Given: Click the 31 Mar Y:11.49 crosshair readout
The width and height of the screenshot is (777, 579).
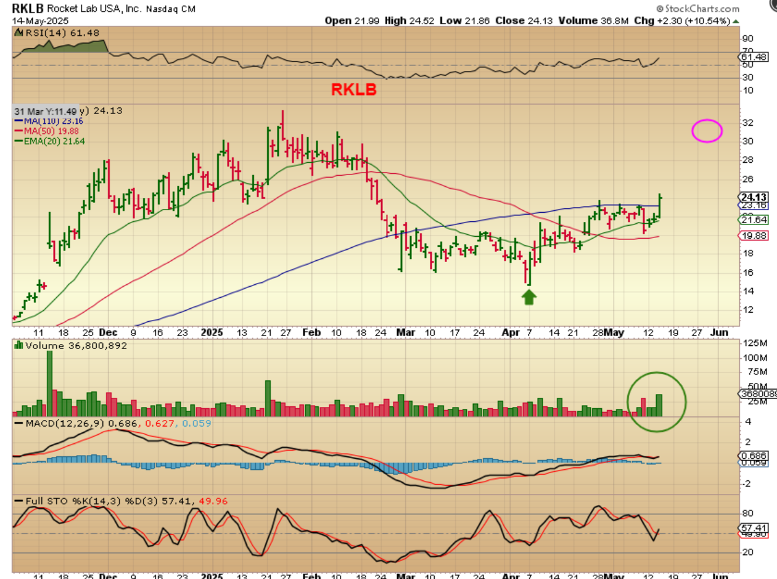Looking at the screenshot, I should click(47, 111).
